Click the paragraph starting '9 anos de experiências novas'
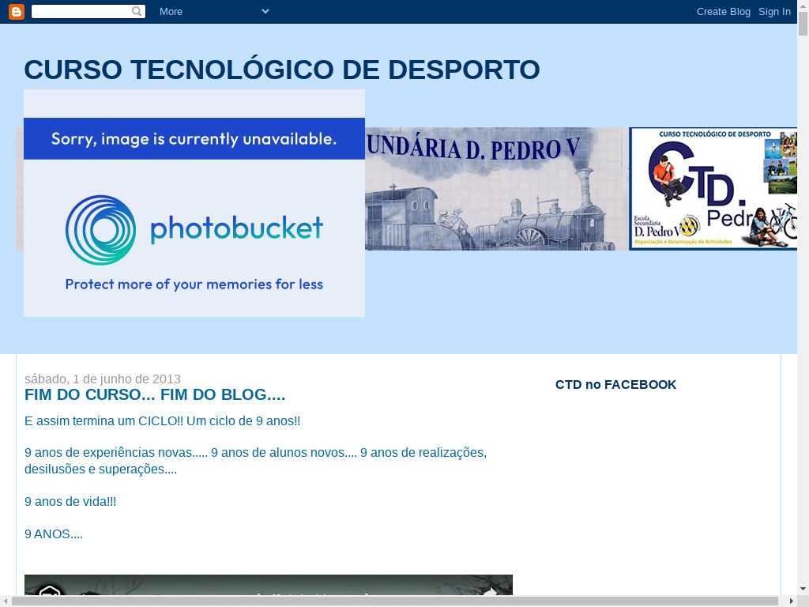 pos(255,461)
